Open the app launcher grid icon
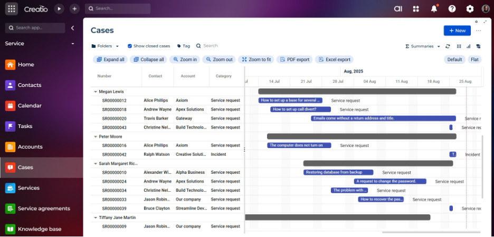The width and height of the screenshot is (494, 237). coord(12,8)
